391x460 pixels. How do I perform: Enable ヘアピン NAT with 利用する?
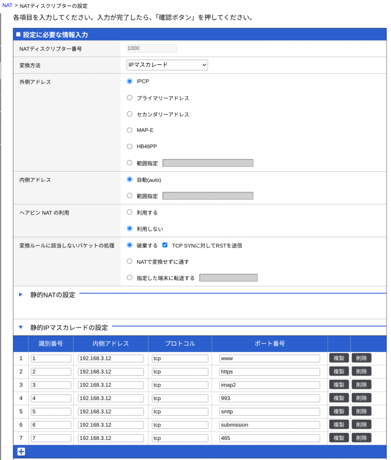[x=130, y=212]
